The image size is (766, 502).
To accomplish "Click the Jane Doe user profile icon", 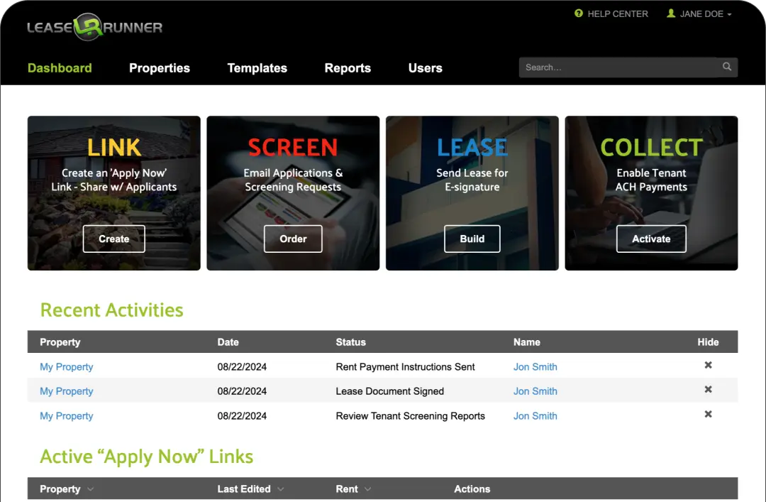I will [x=671, y=13].
